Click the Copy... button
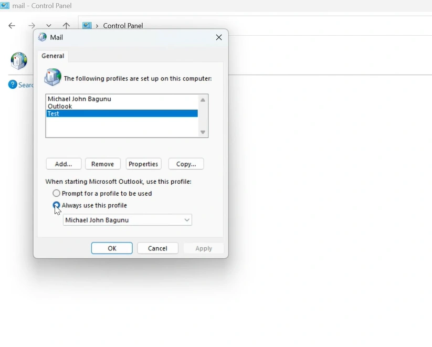432x347 pixels. tap(186, 164)
